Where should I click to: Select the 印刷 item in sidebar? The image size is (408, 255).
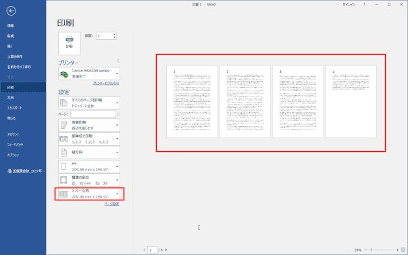point(23,87)
